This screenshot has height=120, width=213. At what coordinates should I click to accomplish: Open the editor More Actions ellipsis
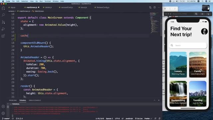[x=159, y=7]
